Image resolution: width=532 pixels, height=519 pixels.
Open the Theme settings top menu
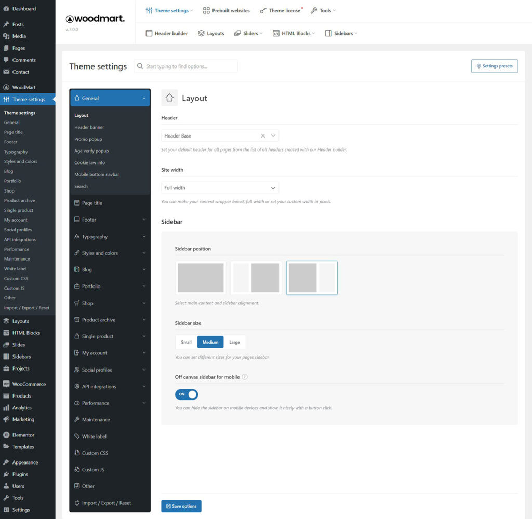[169, 11]
